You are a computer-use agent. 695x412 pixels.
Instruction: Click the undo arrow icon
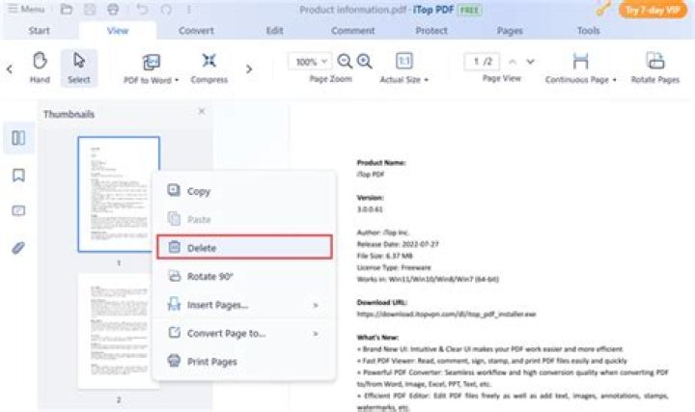tap(142, 9)
